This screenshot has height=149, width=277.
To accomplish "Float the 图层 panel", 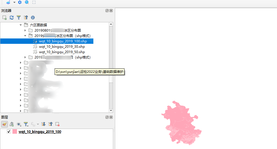I will click(107, 117).
